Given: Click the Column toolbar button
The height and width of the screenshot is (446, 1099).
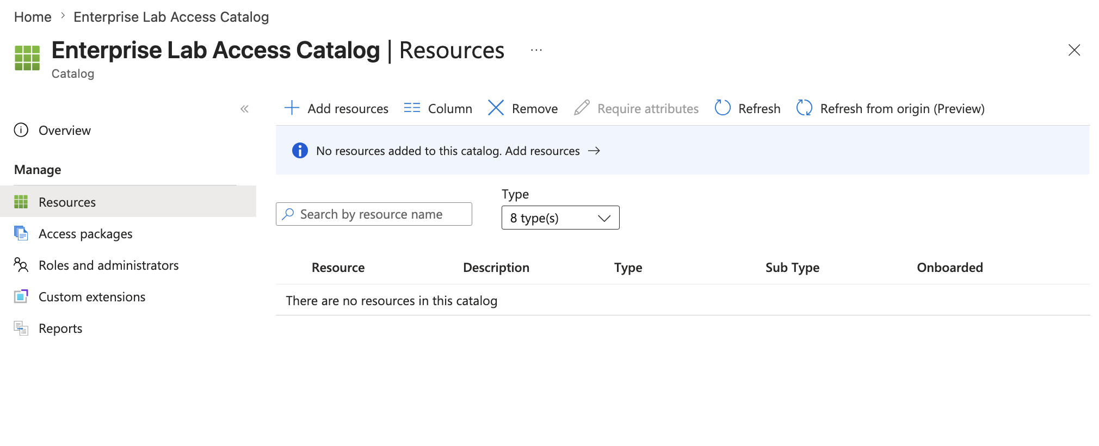Looking at the screenshot, I should tap(438, 108).
